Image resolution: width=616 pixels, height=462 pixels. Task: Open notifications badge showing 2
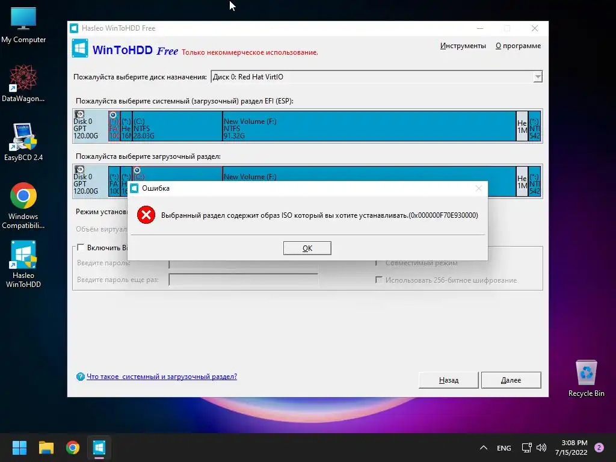599,448
